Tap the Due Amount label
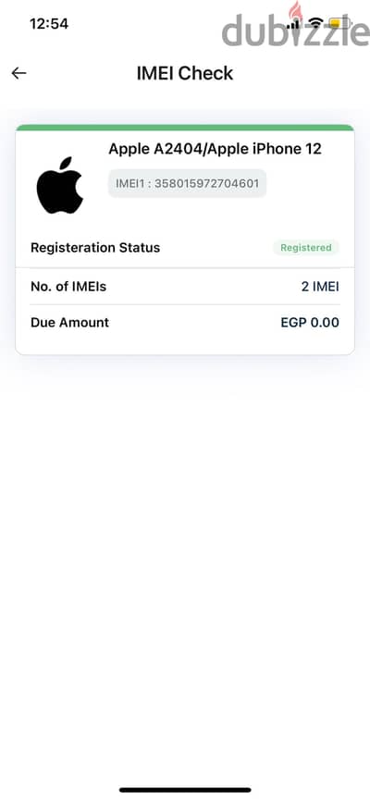 70,323
